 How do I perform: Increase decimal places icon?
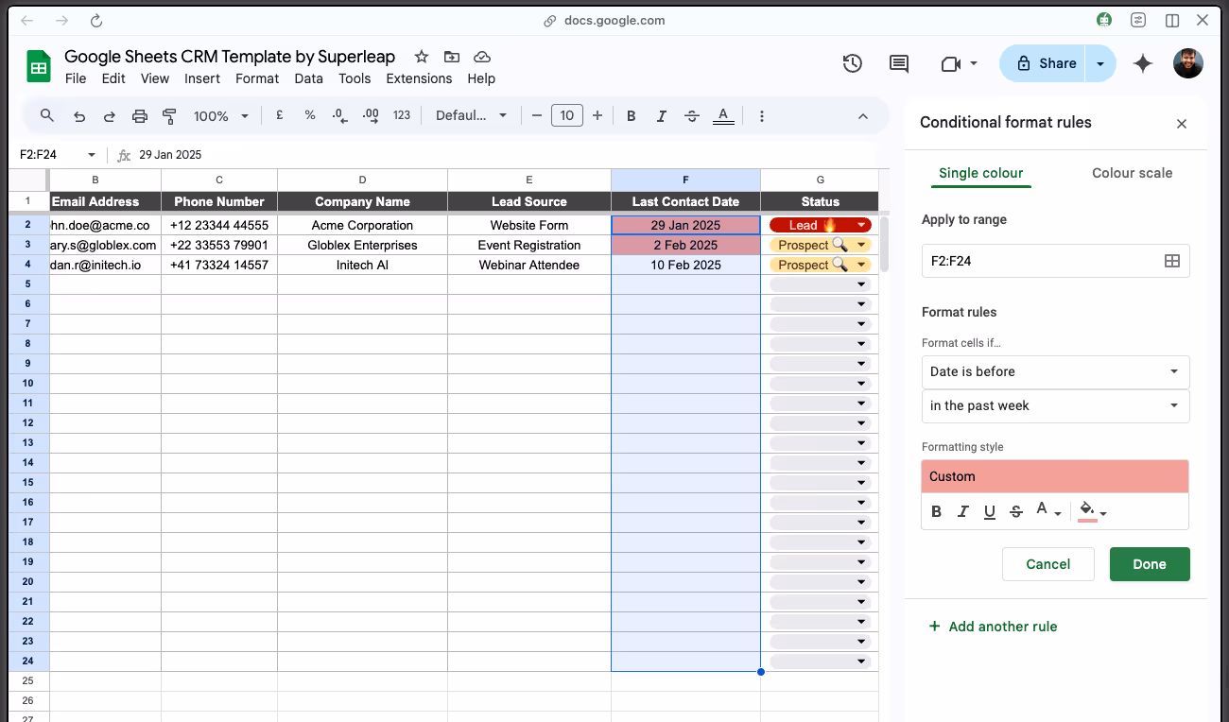tap(371, 115)
